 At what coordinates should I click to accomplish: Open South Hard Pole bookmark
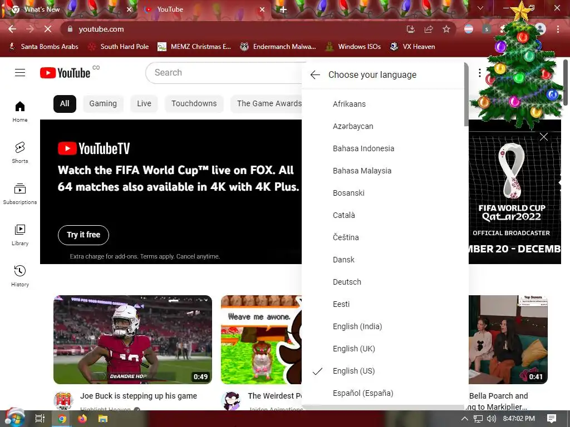(119, 47)
